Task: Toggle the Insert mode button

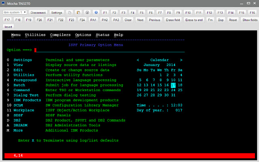Action: tap(8, 27)
